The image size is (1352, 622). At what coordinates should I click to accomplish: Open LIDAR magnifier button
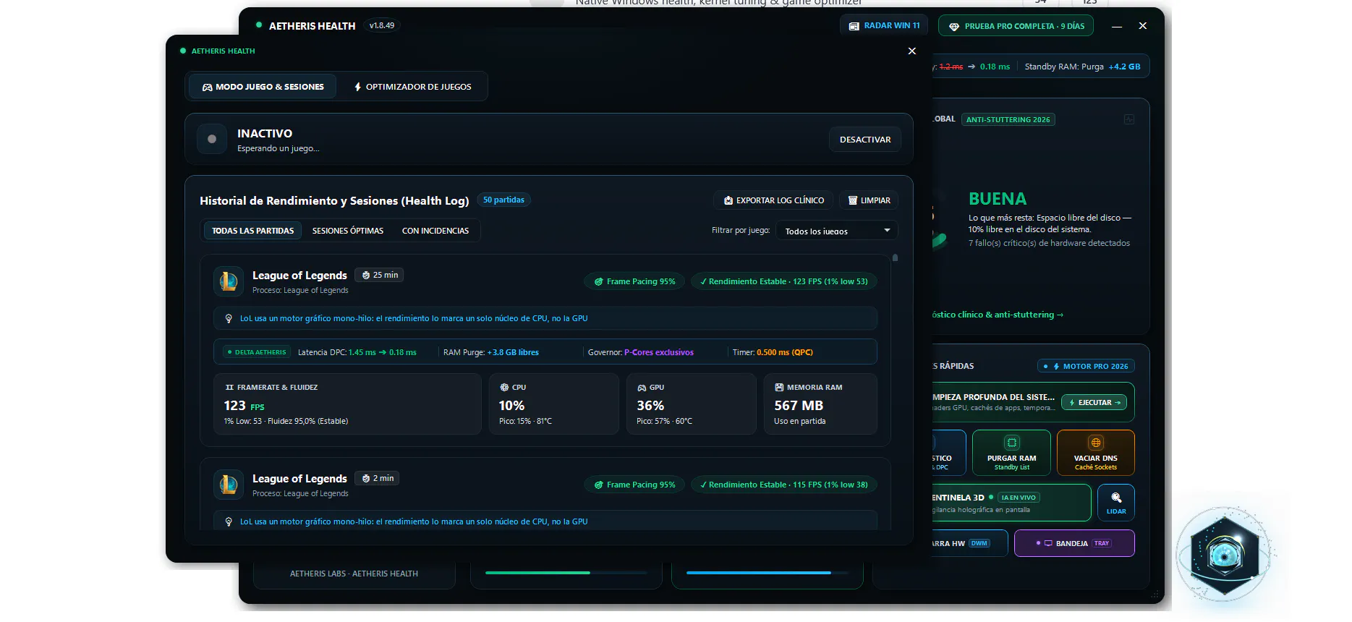click(1116, 502)
